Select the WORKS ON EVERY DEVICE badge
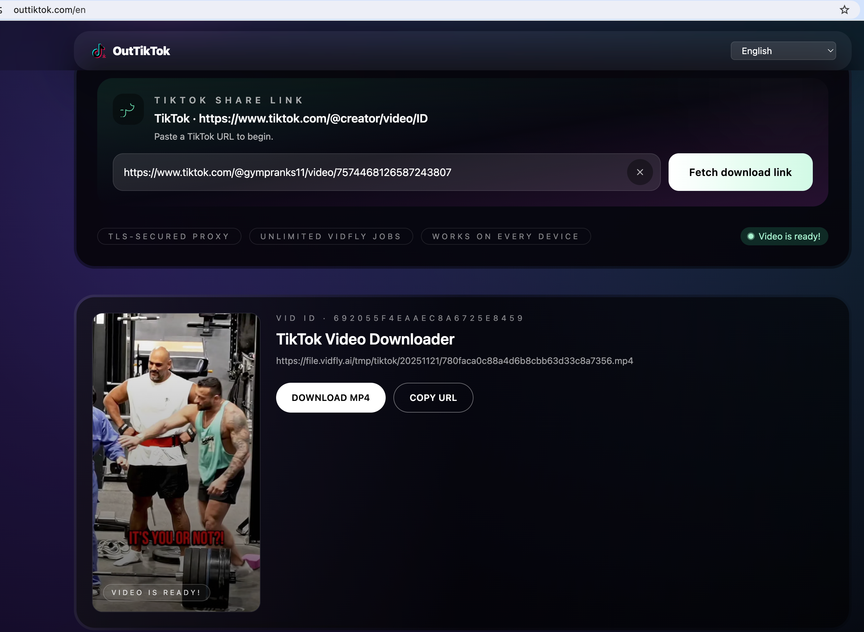This screenshot has width=864, height=632. [x=506, y=236]
